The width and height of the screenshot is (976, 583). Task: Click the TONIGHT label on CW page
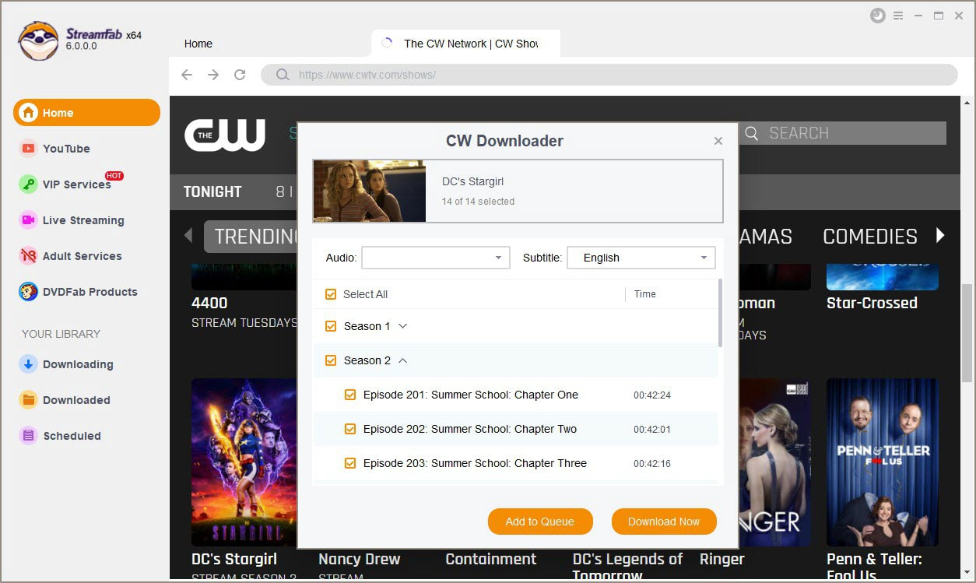[212, 191]
